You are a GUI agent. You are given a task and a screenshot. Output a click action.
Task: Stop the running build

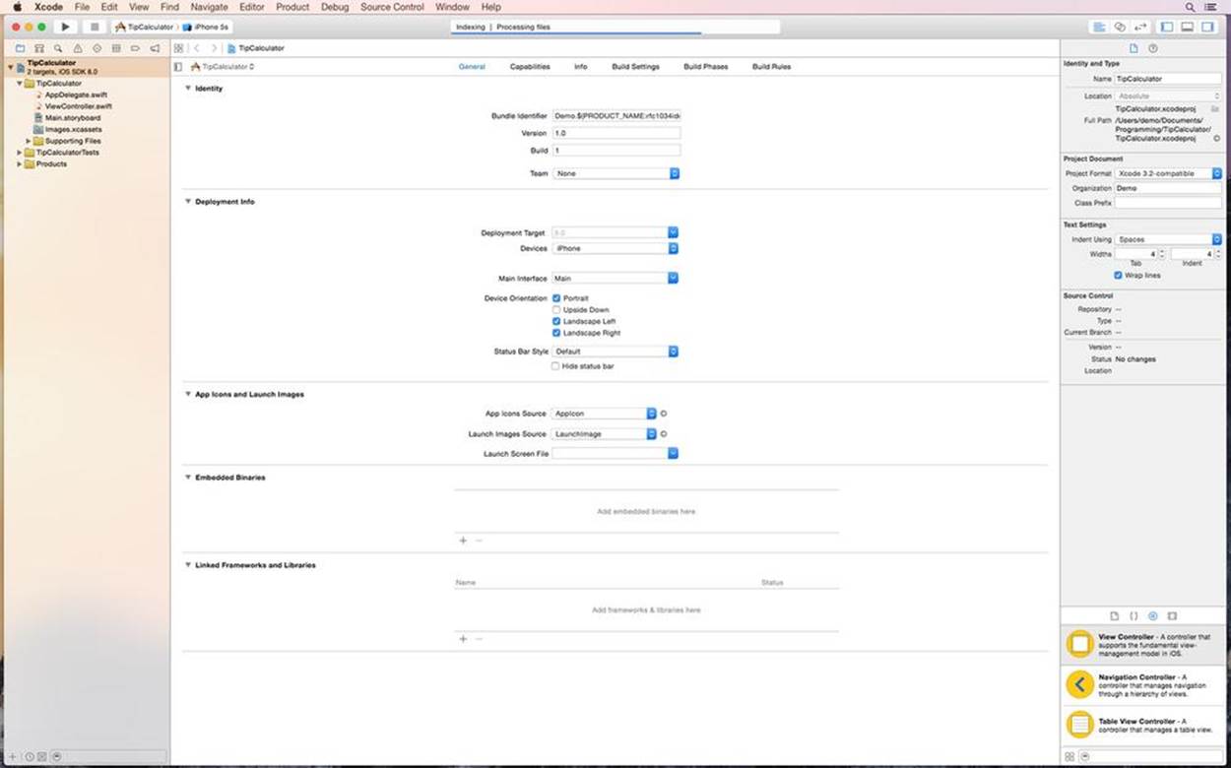click(x=95, y=27)
